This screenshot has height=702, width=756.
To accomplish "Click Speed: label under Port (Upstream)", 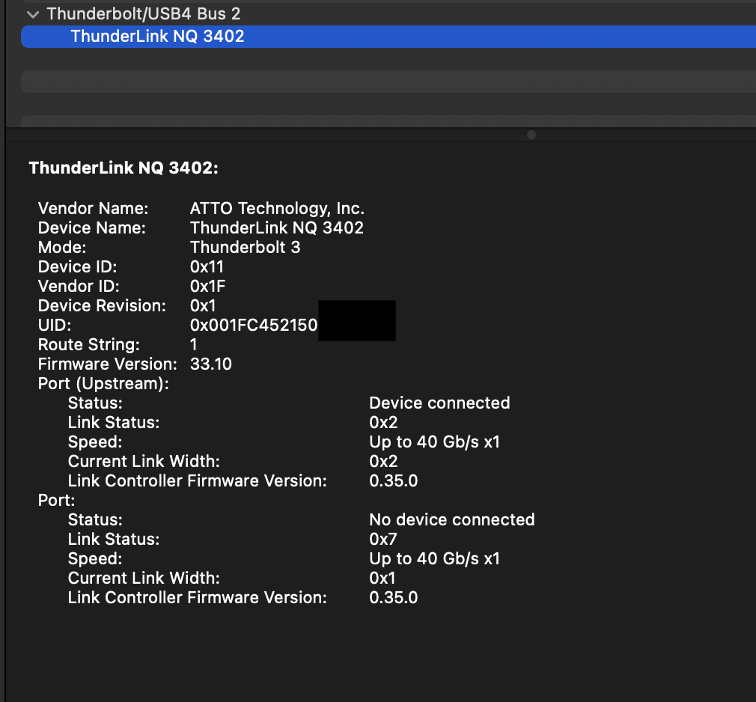I will pos(95,442).
